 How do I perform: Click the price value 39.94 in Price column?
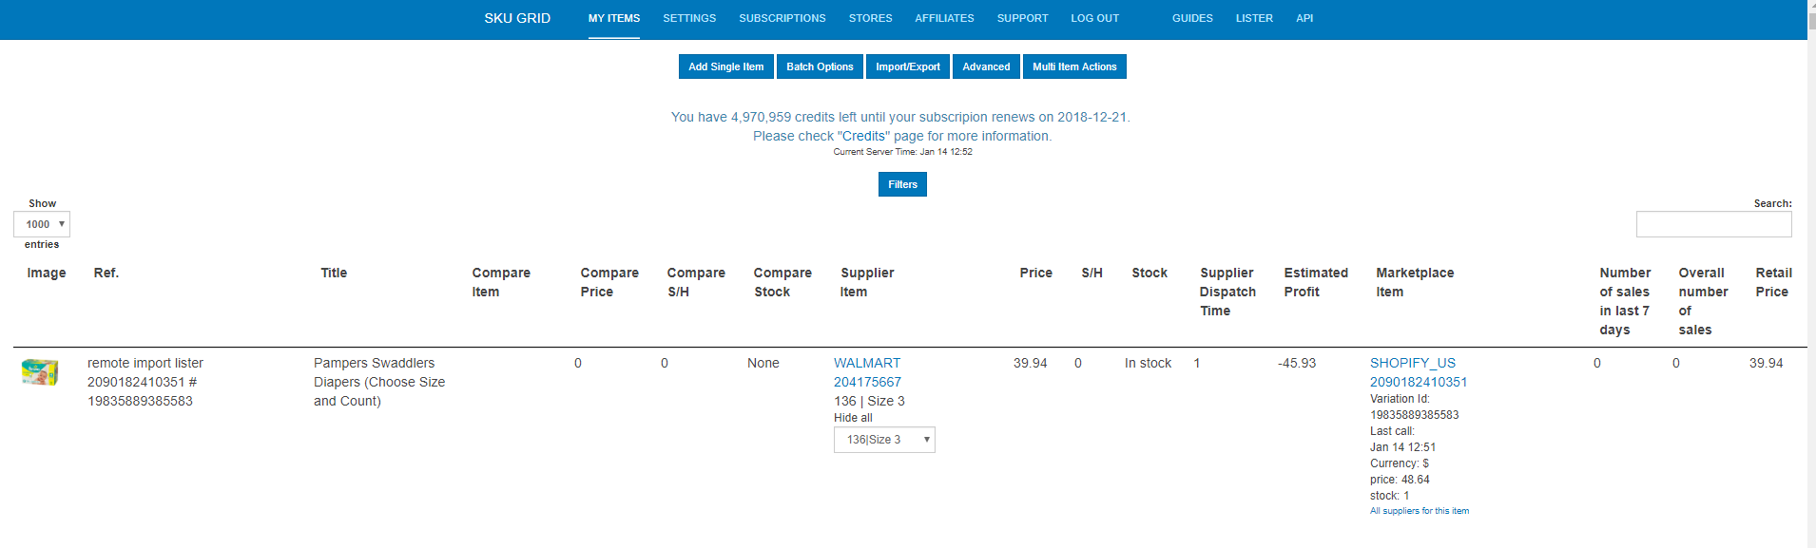coord(1030,363)
